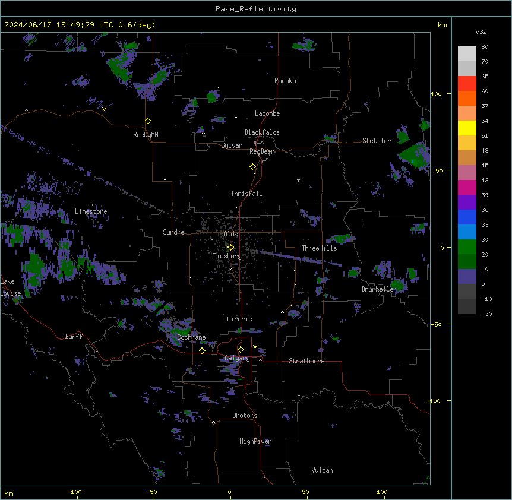Click the Blackfalds city label
Screen dimensions: 512x500
(262, 132)
